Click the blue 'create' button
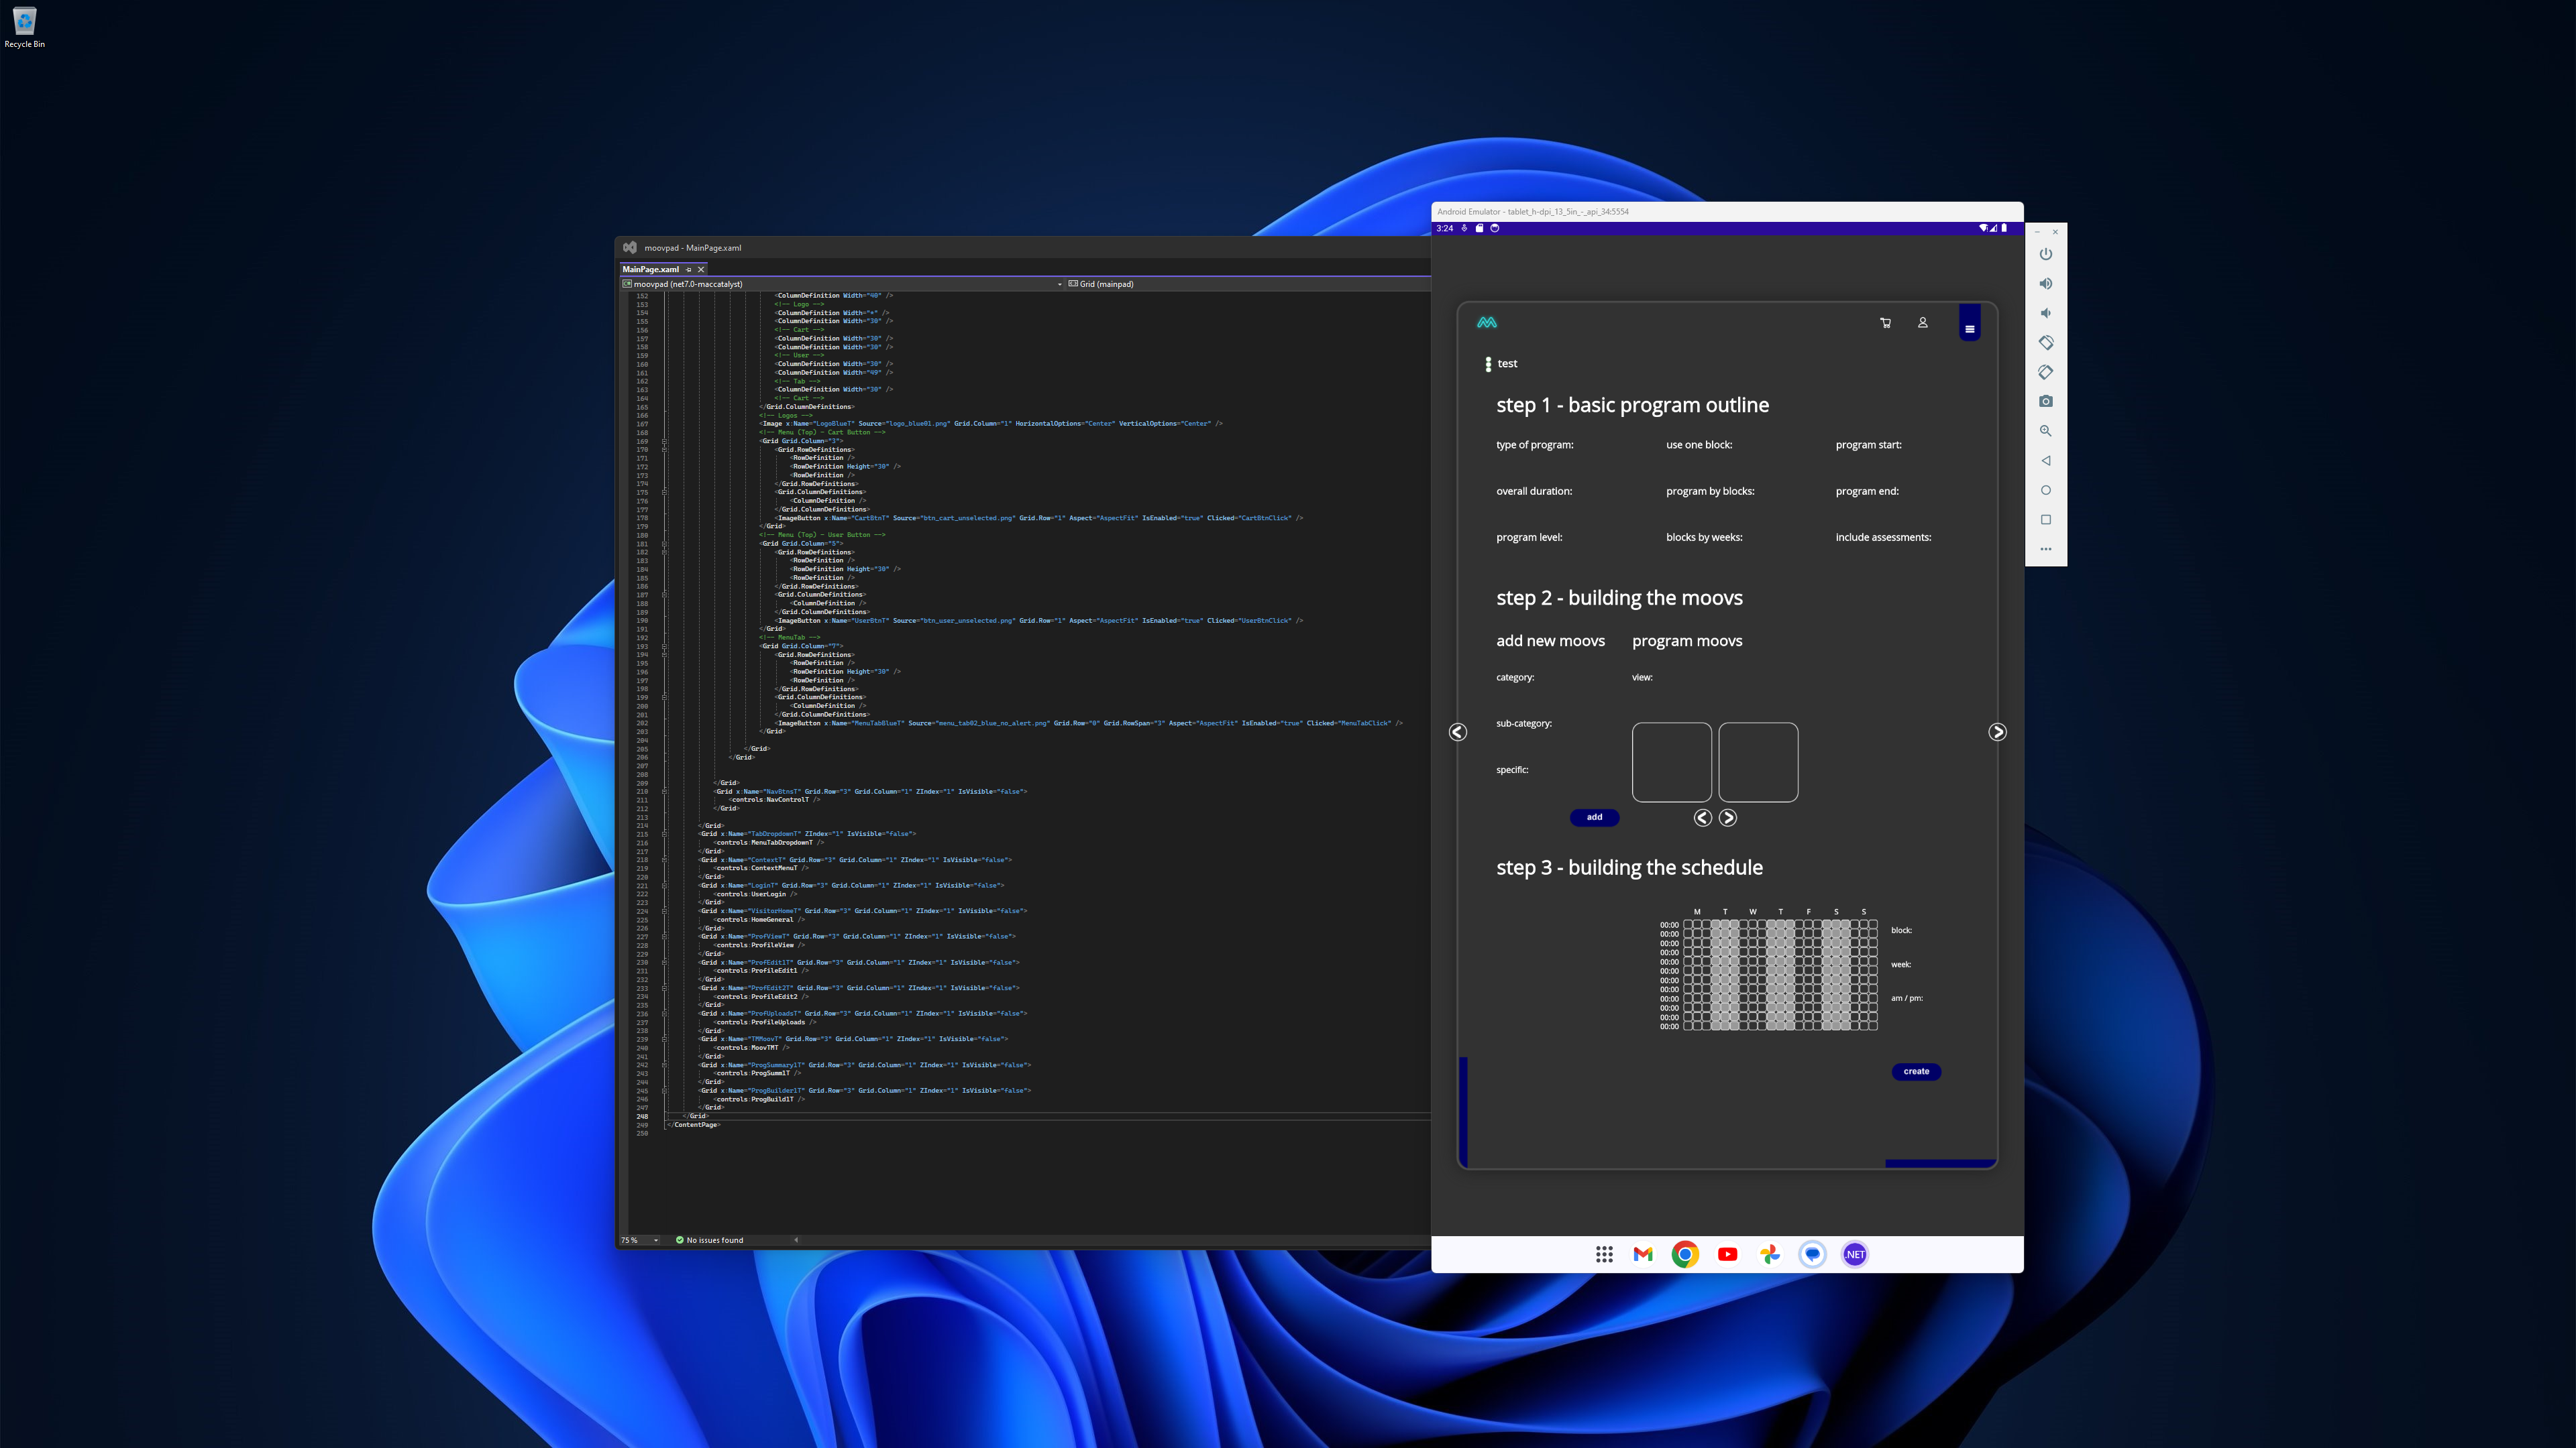Screen dimensions: 2576x1448 pyautogui.click(x=1916, y=1071)
